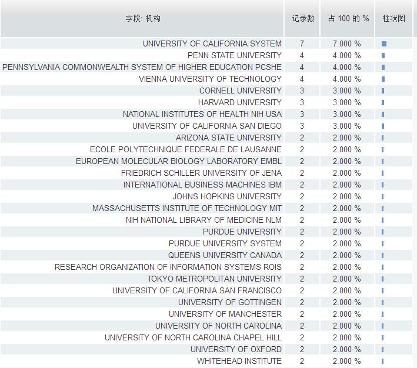Click the record count 7 for UC System
The image size is (417, 368).
[302, 44]
